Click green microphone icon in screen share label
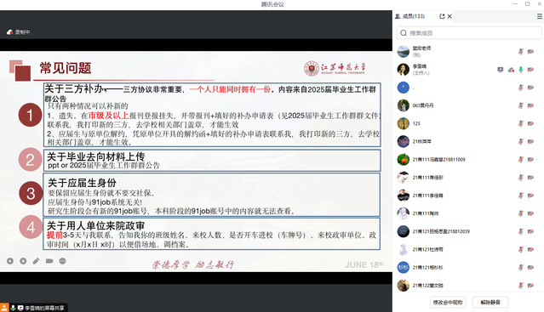The image size is (544, 312). [x=13, y=308]
